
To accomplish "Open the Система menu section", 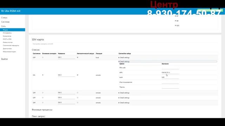I will 5,22.
